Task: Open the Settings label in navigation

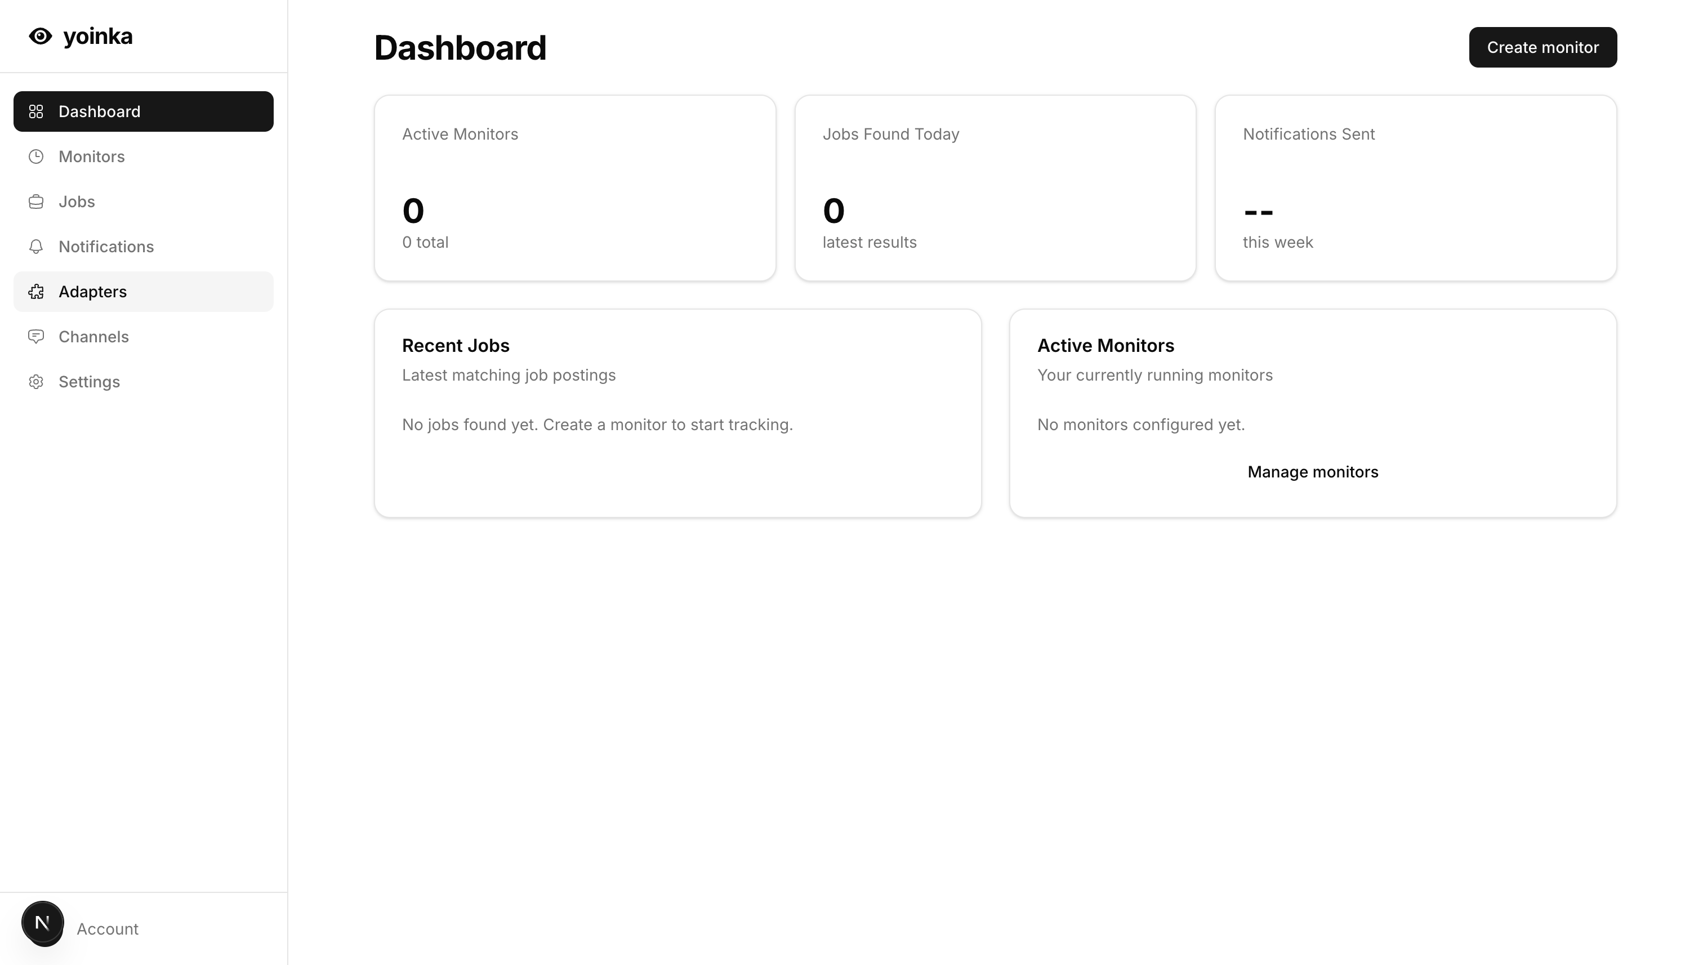Action: (89, 382)
